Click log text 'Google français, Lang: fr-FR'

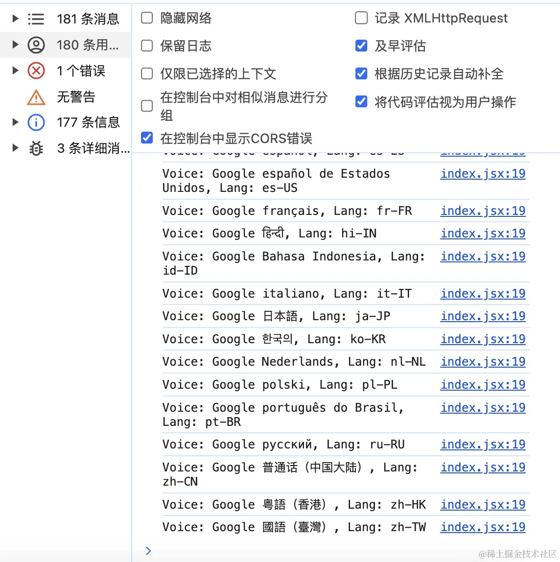[312, 211]
